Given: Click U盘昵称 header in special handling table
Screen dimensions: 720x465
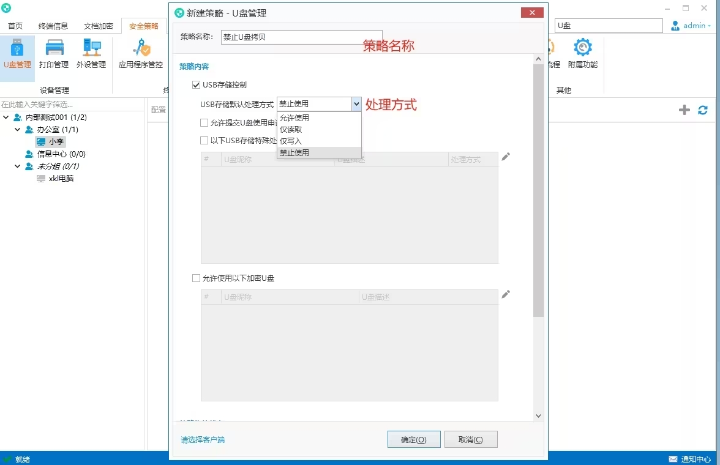Looking at the screenshot, I should (277, 159).
